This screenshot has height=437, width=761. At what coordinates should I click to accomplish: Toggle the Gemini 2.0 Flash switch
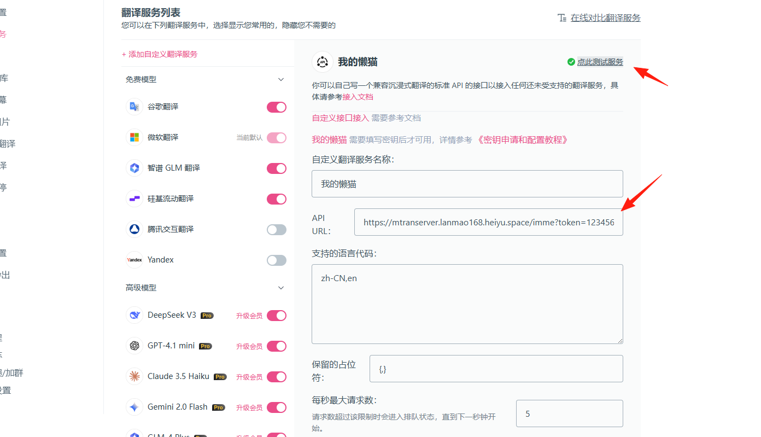(x=277, y=407)
